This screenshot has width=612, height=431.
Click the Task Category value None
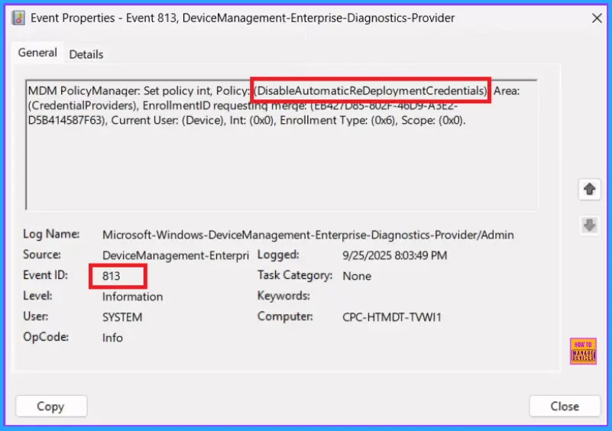pos(357,276)
